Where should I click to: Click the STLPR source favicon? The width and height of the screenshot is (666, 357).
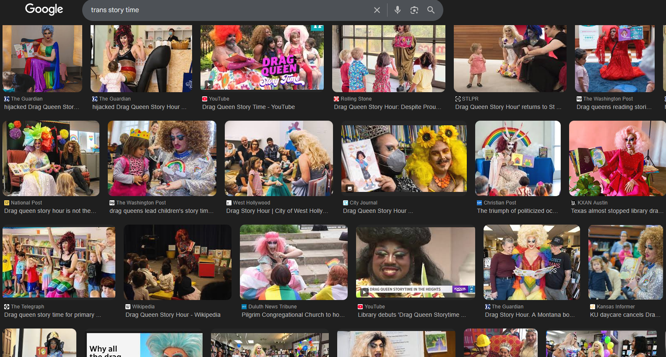(x=458, y=99)
